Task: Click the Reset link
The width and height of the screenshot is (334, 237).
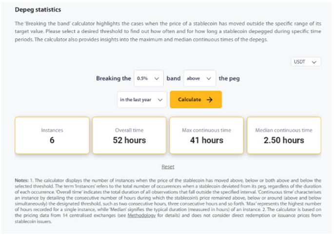Action: (x=168, y=167)
